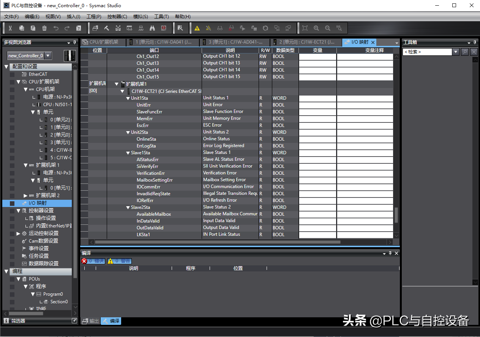Click the build hammer toolbar icon
This screenshot has height=337, width=480.
[x=107, y=28]
